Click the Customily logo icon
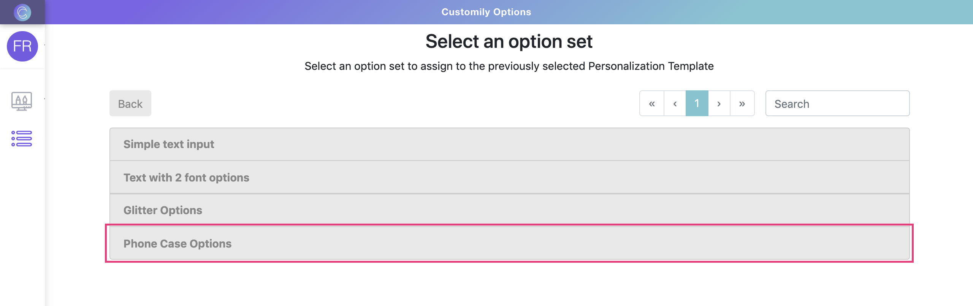This screenshot has height=306, width=973. 22,12
